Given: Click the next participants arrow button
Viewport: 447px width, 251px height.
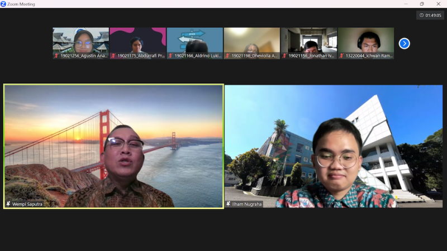Looking at the screenshot, I should 404,44.
